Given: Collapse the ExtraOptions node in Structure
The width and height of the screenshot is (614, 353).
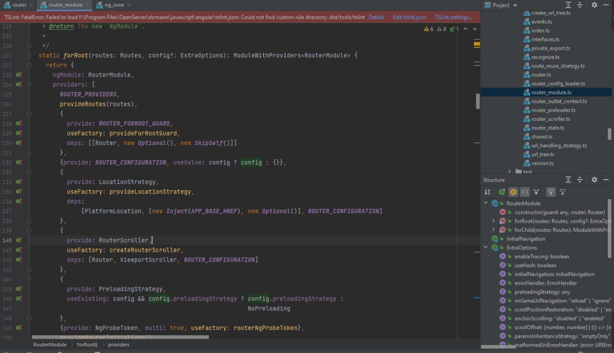Looking at the screenshot, I should tap(485, 248).
